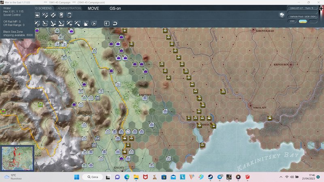Open the weather widget showing 13°C
This screenshot has width=324, height=182.
tap(13, 177)
